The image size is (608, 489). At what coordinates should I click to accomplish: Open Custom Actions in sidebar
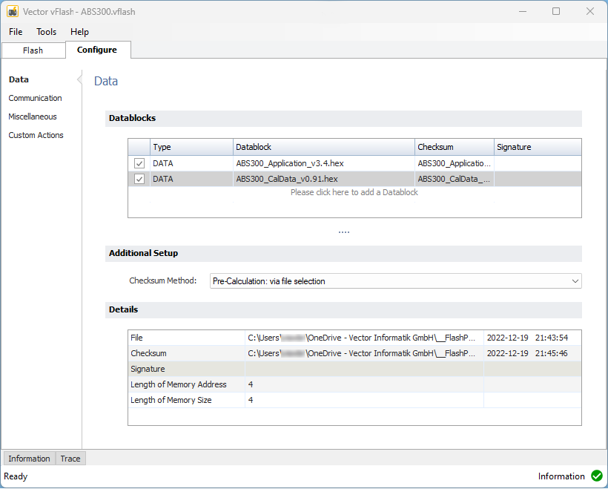[36, 136]
